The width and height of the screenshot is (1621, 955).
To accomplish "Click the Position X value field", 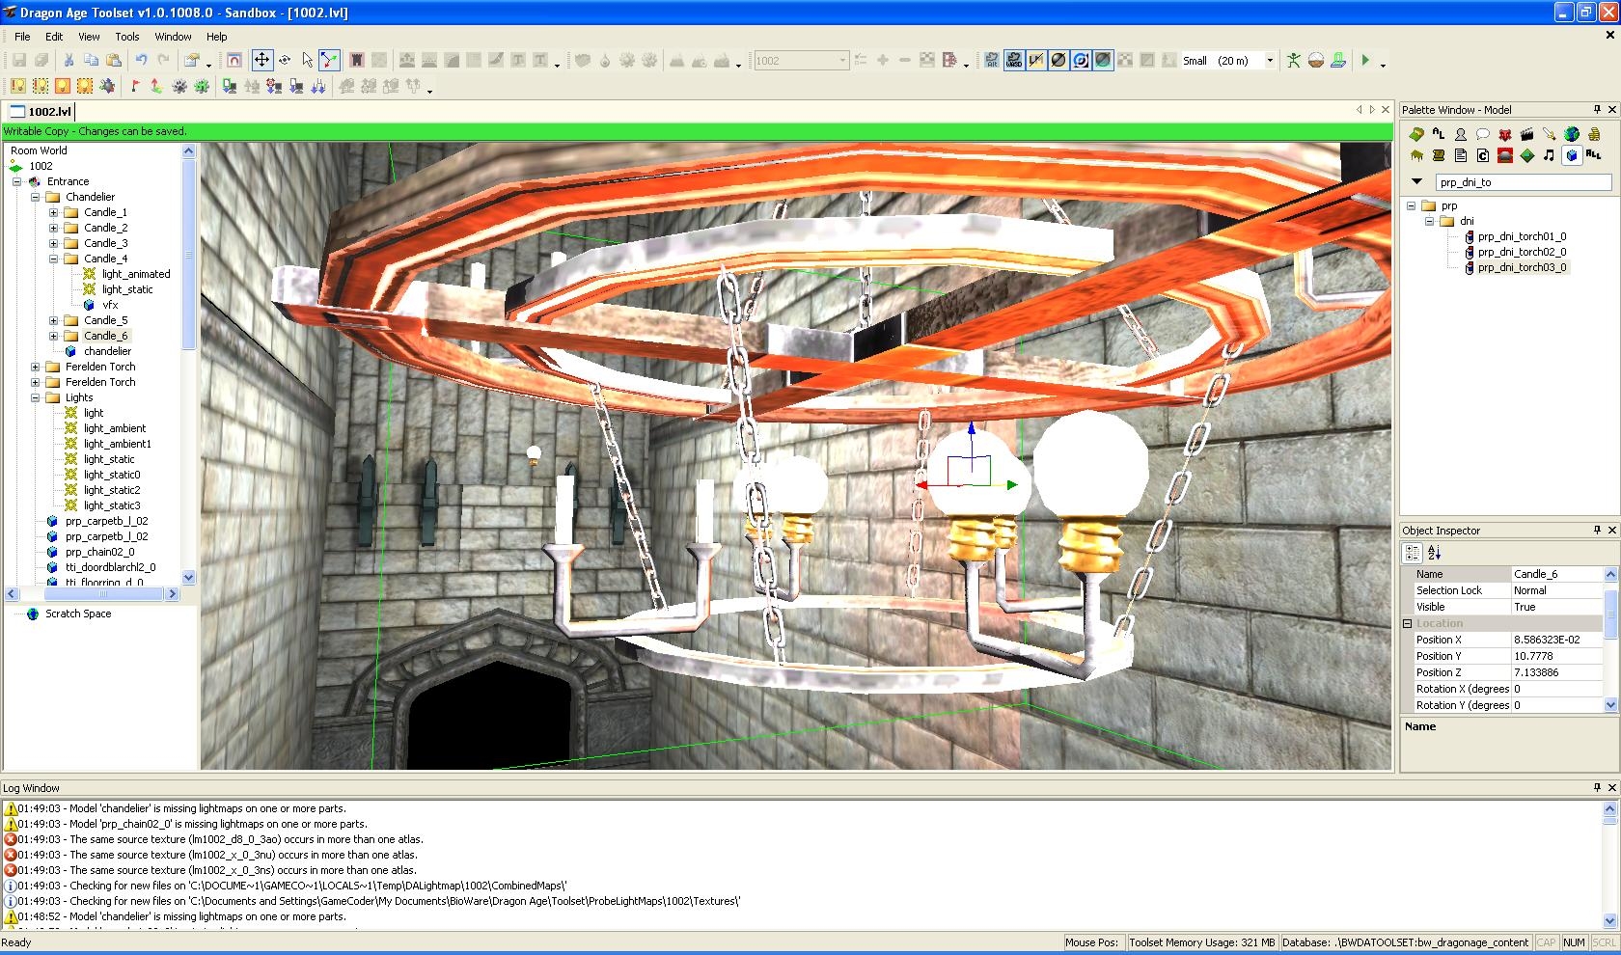I will [x=1556, y=640].
